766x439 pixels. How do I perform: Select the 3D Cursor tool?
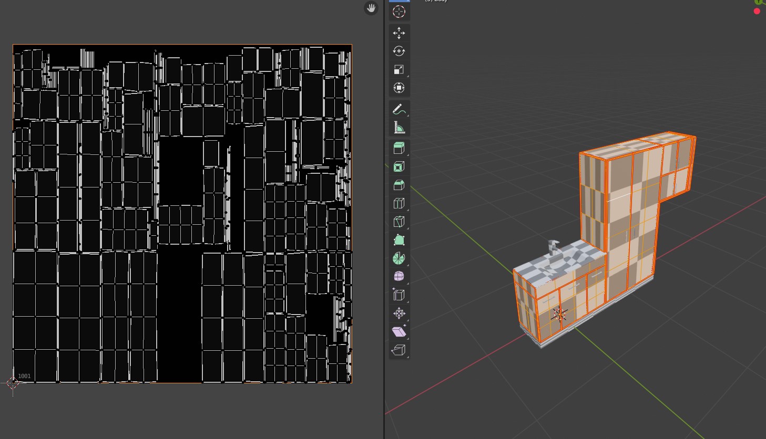point(399,12)
